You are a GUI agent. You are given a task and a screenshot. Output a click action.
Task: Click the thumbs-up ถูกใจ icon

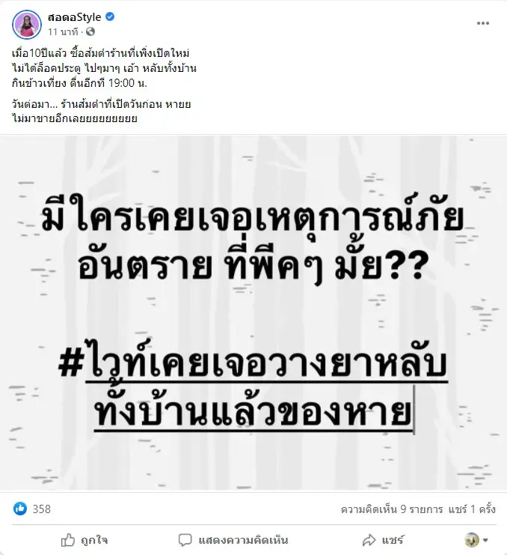point(68,540)
